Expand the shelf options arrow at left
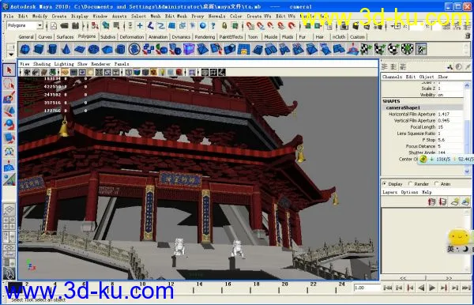The width and height of the screenshot is (474, 305). tap(11, 55)
